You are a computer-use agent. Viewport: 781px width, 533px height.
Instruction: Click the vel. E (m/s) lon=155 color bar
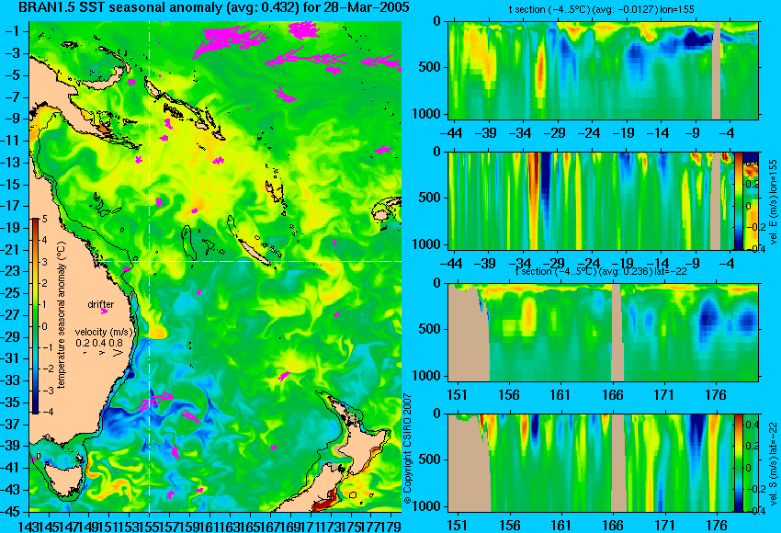pos(738,200)
